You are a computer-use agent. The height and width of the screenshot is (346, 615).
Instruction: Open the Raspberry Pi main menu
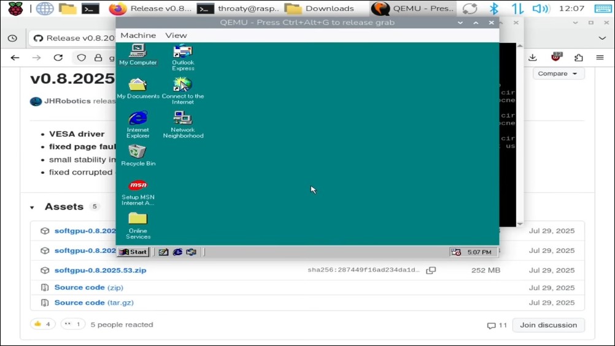[16, 8]
